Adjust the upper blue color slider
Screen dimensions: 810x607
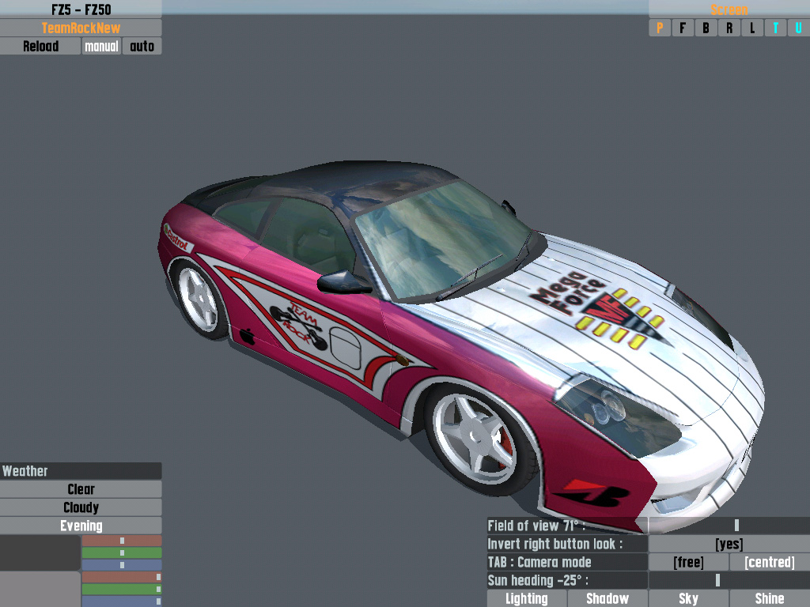(122, 565)
